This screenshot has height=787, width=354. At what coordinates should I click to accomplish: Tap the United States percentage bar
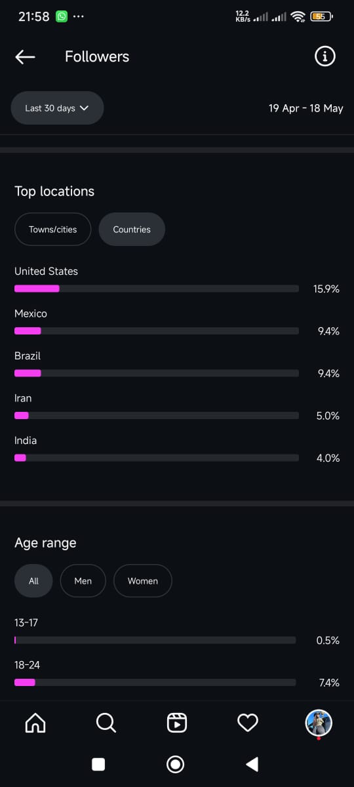tap(157, 289)
